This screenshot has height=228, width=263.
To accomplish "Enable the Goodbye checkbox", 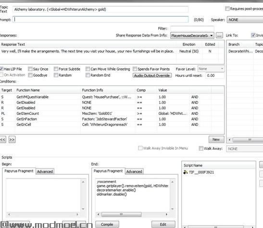I will click(x=30, y=75).
